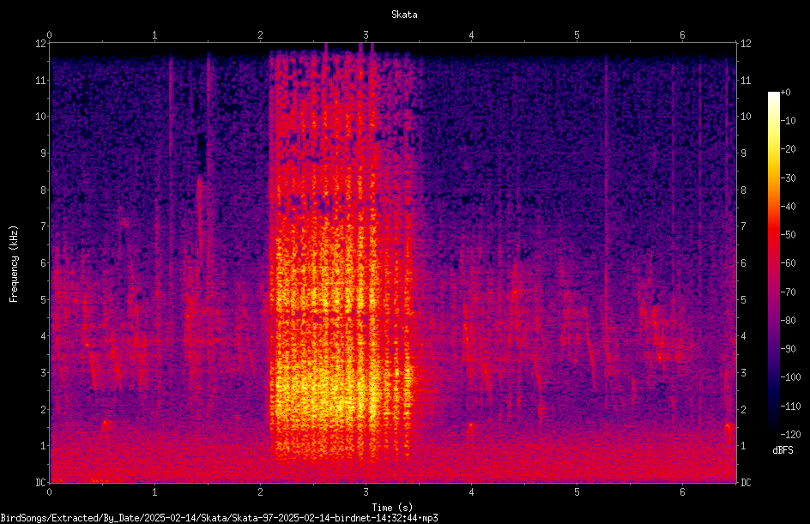Click the 5 second mark on bottom axis

[577, 492]
